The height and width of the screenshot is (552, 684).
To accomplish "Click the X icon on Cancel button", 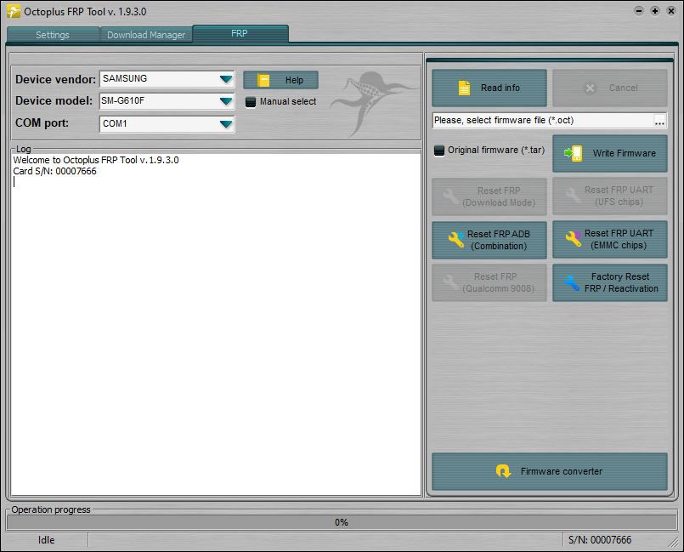I will pyautogui.click(x=590, y=88).
